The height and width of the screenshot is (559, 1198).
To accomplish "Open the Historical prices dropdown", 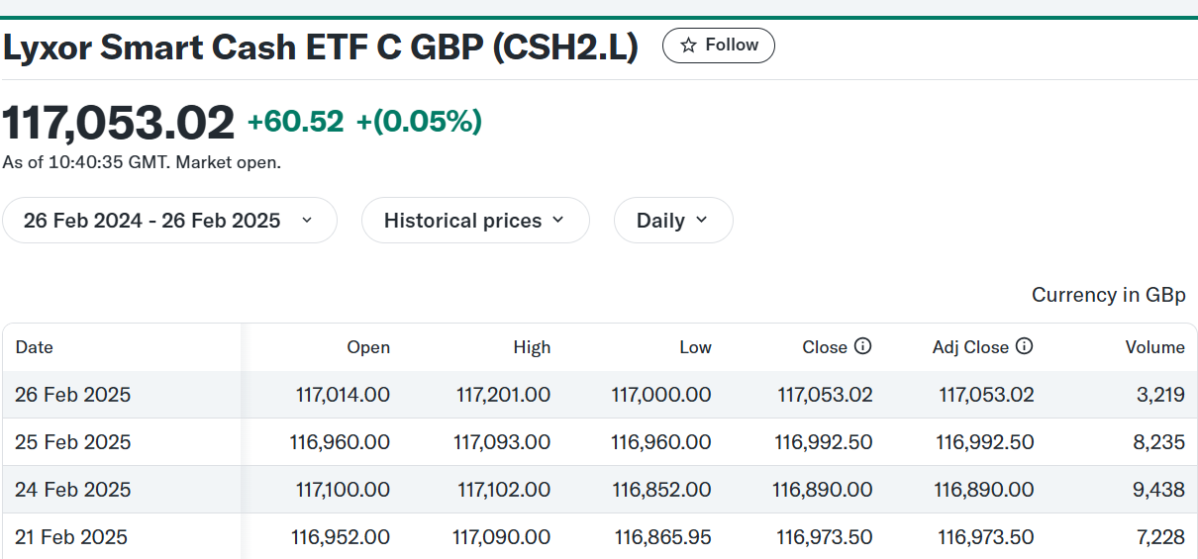I will pyautogui.click(x=475, y=221).
